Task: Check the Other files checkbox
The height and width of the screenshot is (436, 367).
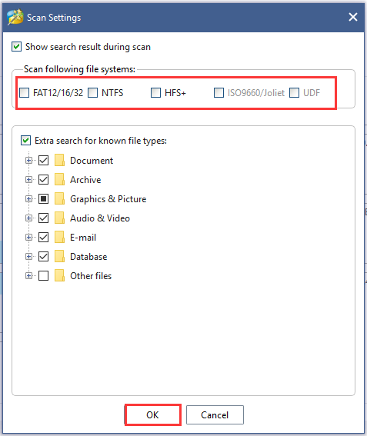Action: [43, 275]
